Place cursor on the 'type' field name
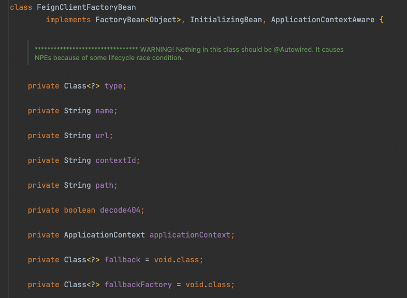 (x=113, y=86)
